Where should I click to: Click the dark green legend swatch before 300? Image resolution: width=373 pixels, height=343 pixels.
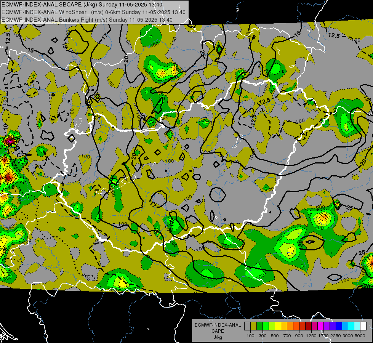pyautogui.click(x=259, y=326)
